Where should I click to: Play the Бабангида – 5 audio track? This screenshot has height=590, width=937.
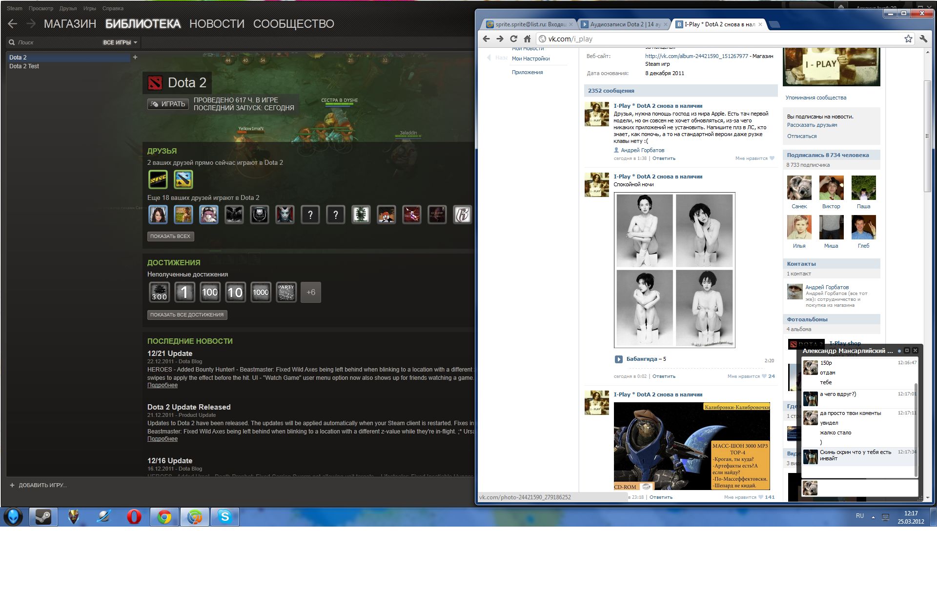click(618, 359)
